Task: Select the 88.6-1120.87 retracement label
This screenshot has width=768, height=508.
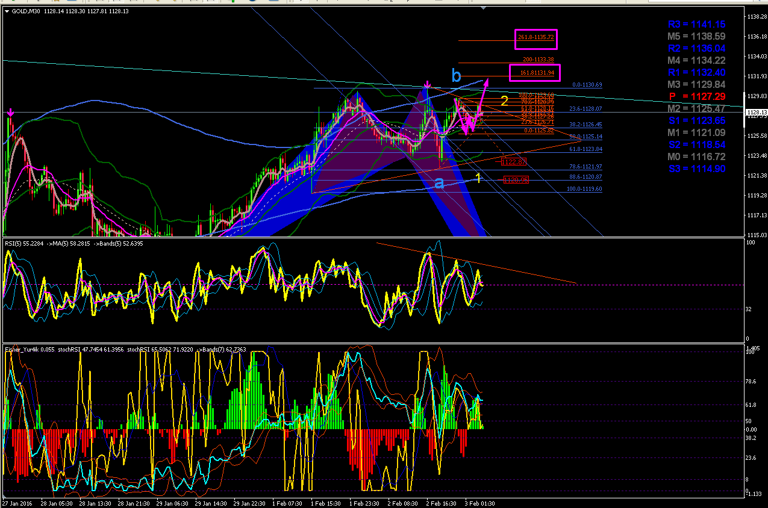Action: click(585, 177)
